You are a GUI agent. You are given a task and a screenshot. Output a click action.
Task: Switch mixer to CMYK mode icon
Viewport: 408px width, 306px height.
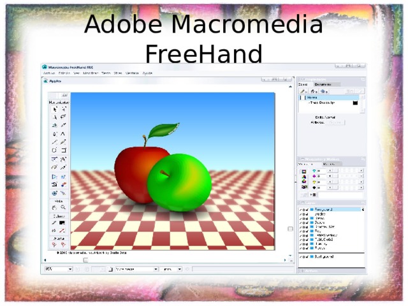(x=304, y=171)
